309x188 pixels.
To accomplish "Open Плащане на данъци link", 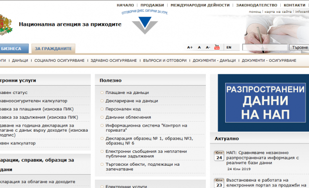I will [x=127, y=93].
